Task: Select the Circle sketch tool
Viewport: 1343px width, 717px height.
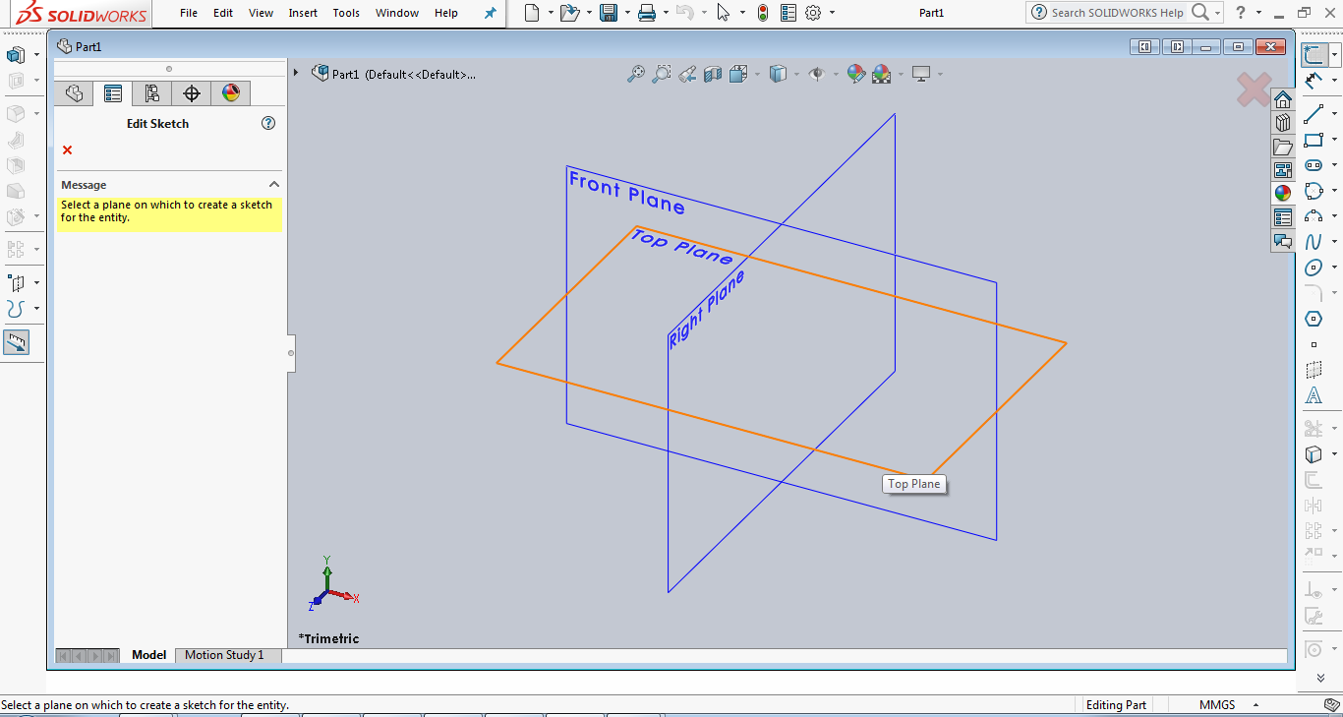Action: pyautogui.click(x=1314, y=191)
